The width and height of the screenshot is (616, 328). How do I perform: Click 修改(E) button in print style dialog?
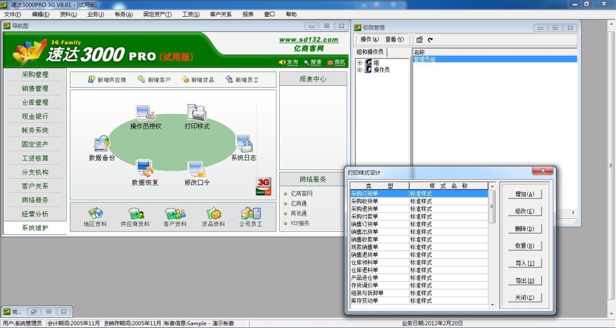[x=525, y=211]
